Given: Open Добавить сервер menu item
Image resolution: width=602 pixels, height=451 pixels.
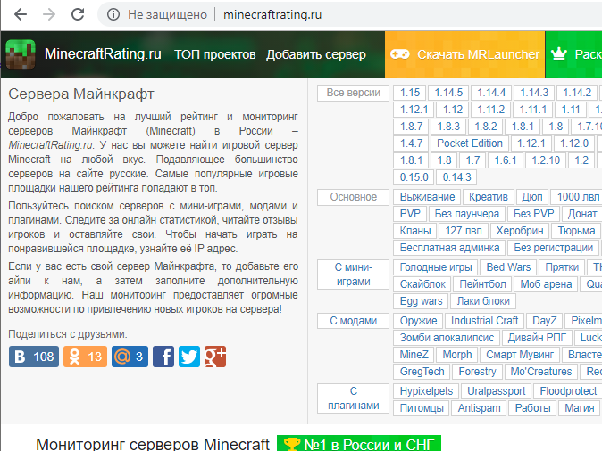Looking at the screenshot, I should pyautogui.click(x=315, y=54).
